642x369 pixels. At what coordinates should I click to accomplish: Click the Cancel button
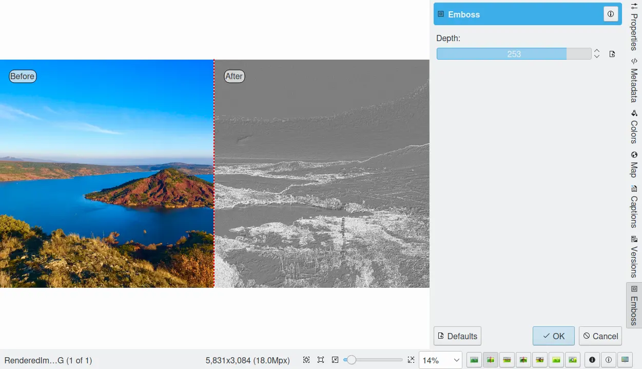(x=600, y=336)
